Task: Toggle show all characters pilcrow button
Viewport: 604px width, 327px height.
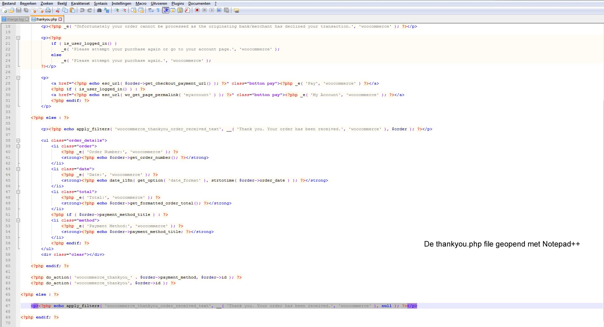Action: pos(158,10)
